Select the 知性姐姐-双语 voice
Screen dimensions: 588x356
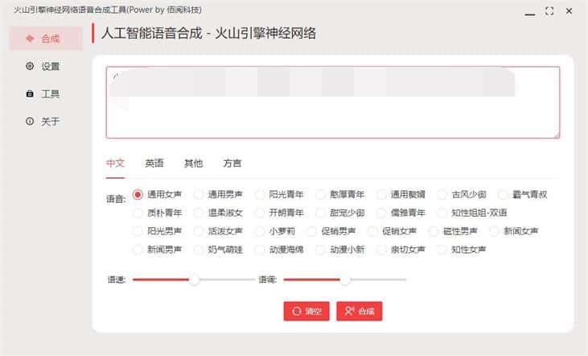[472, 213]
